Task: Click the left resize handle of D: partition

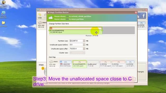Action: pyautogui.click(x=49, y=30)
